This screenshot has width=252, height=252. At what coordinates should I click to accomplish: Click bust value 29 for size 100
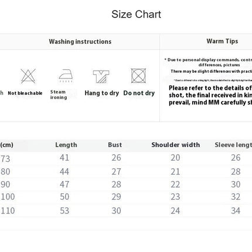(x=117, y=197)
